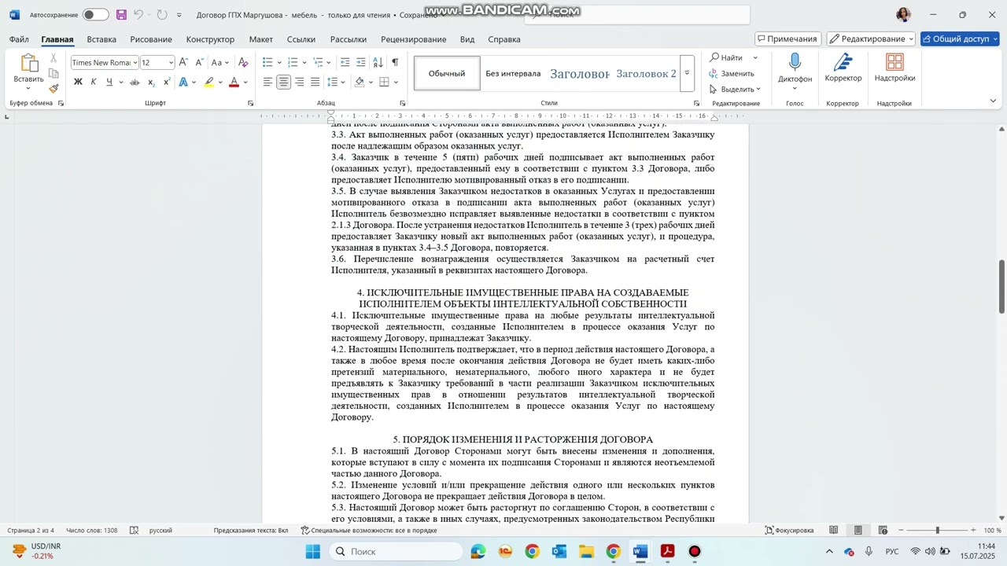Toggle the AutoSave (Автосохранение) switch
Viewport: 1007px width, 566px height.
96,15
